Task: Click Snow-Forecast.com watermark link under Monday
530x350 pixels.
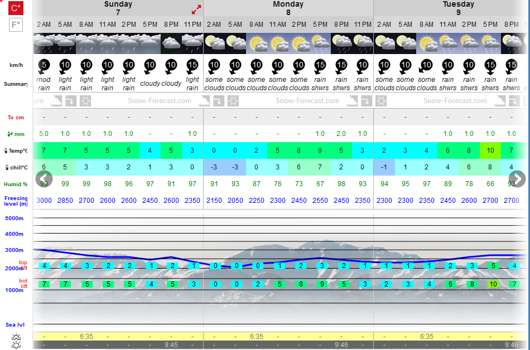Action: coord(307,101)
